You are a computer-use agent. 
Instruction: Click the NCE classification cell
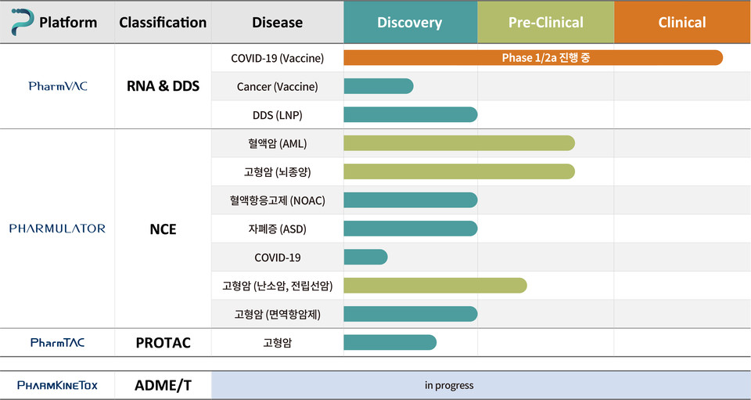point(163,229)
